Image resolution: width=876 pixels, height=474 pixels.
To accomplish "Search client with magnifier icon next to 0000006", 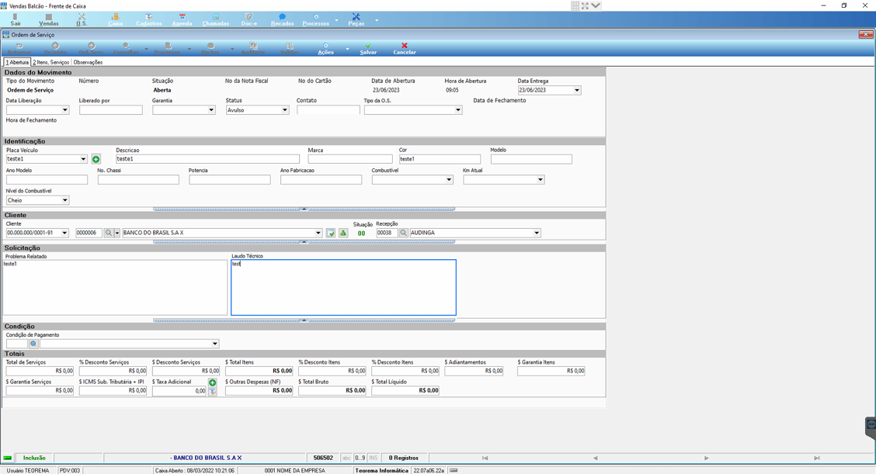I will 109,233.
